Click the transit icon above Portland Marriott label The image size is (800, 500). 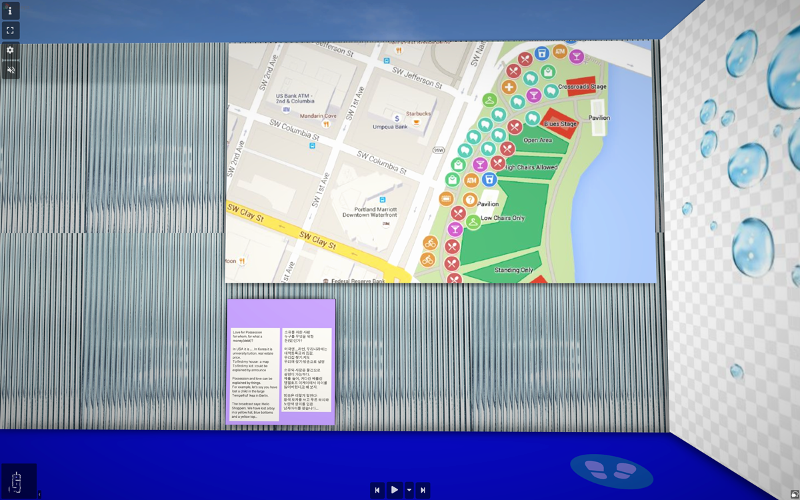(383, 199)
